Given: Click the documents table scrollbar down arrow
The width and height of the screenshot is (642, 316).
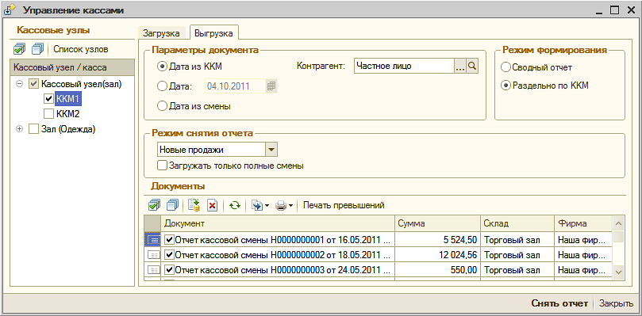Looking at the screenshot, I should coord(618,272).
